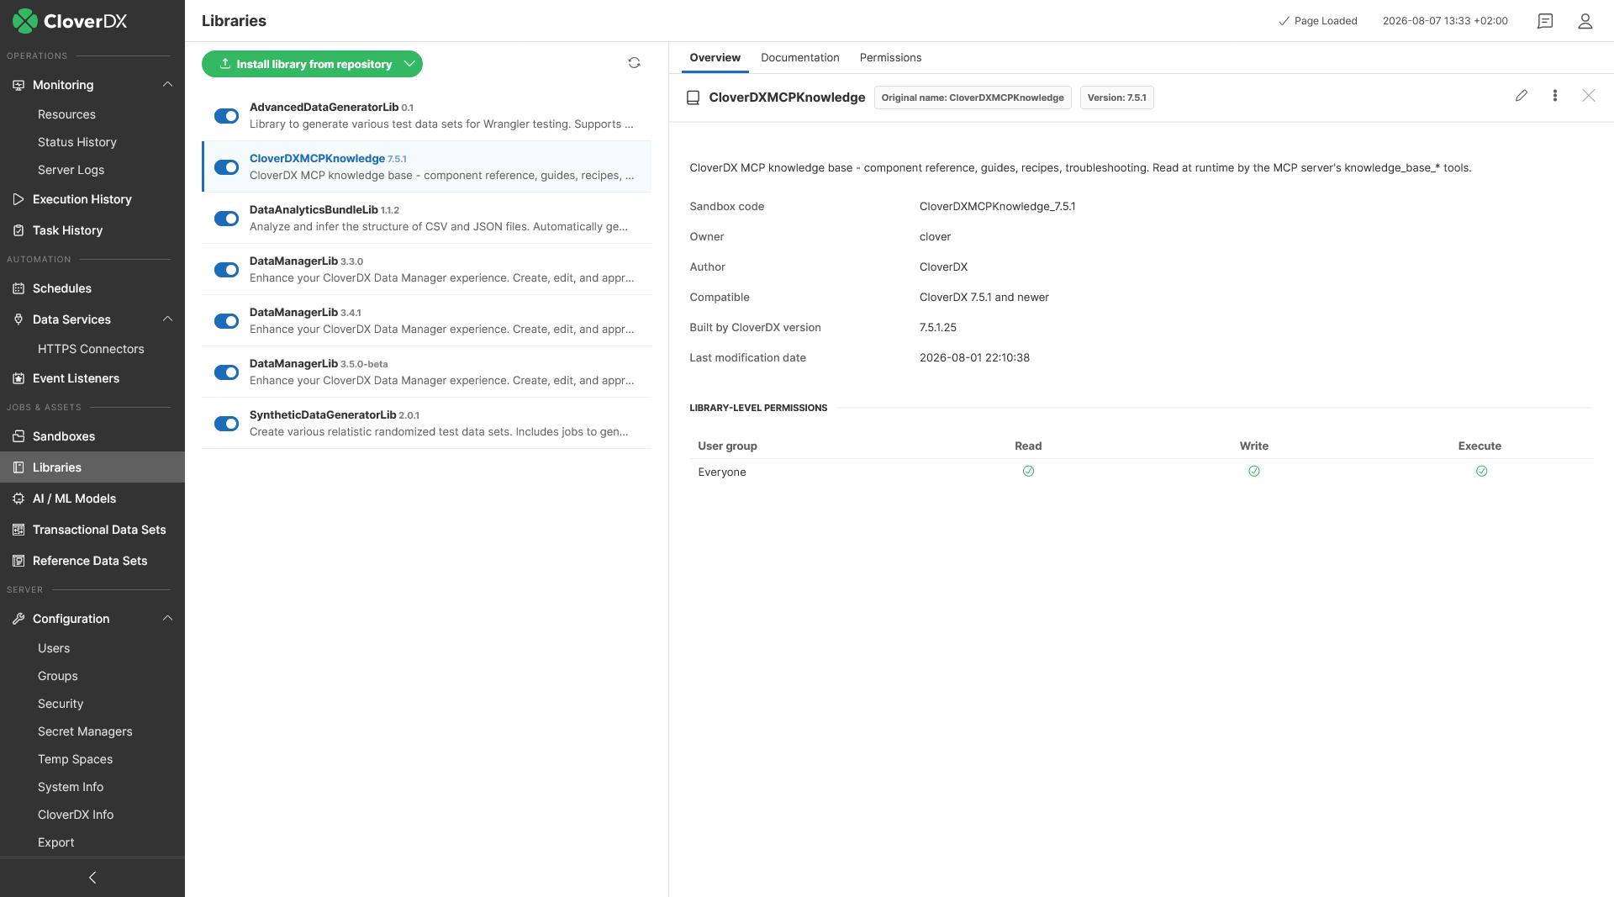The image size is (1614, 897).
Task: Open Server Logs page
Action: pos(71,170)
